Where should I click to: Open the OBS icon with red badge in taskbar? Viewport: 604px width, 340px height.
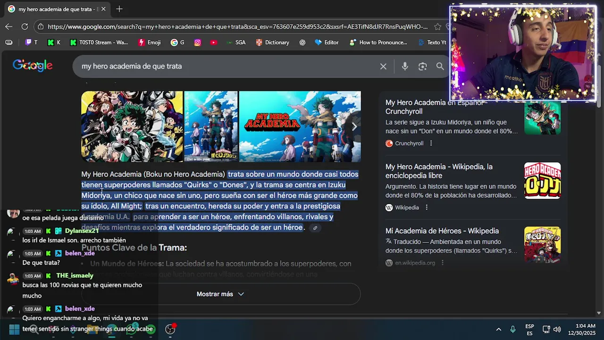[x=170, y=329]
